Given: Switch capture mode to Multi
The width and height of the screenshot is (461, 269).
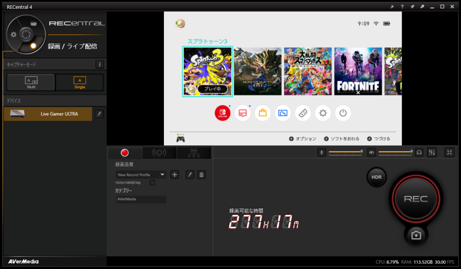Looking at the screenshot, I should 31,82.
